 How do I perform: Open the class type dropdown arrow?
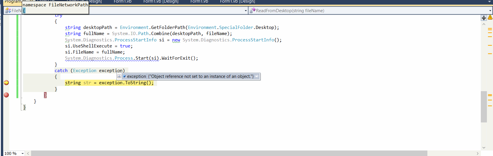point(246,11)
